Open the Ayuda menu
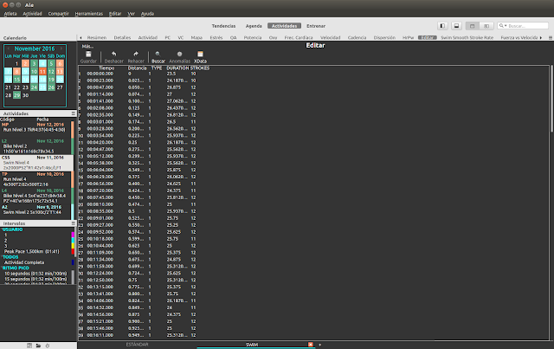This screenshot has height=349, width=554. point(147,14)
